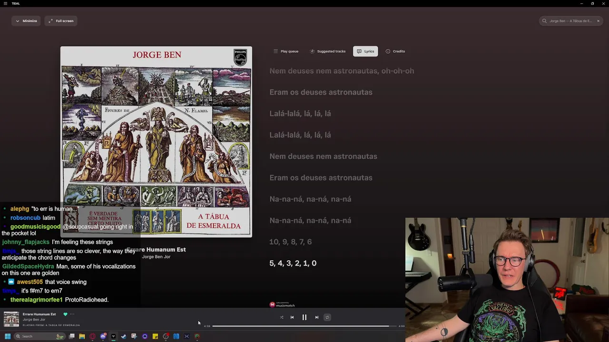Jump to lyric line 'Nem deuses nem astronautas' without oh-oh-oh

click(x=323, y=156)
